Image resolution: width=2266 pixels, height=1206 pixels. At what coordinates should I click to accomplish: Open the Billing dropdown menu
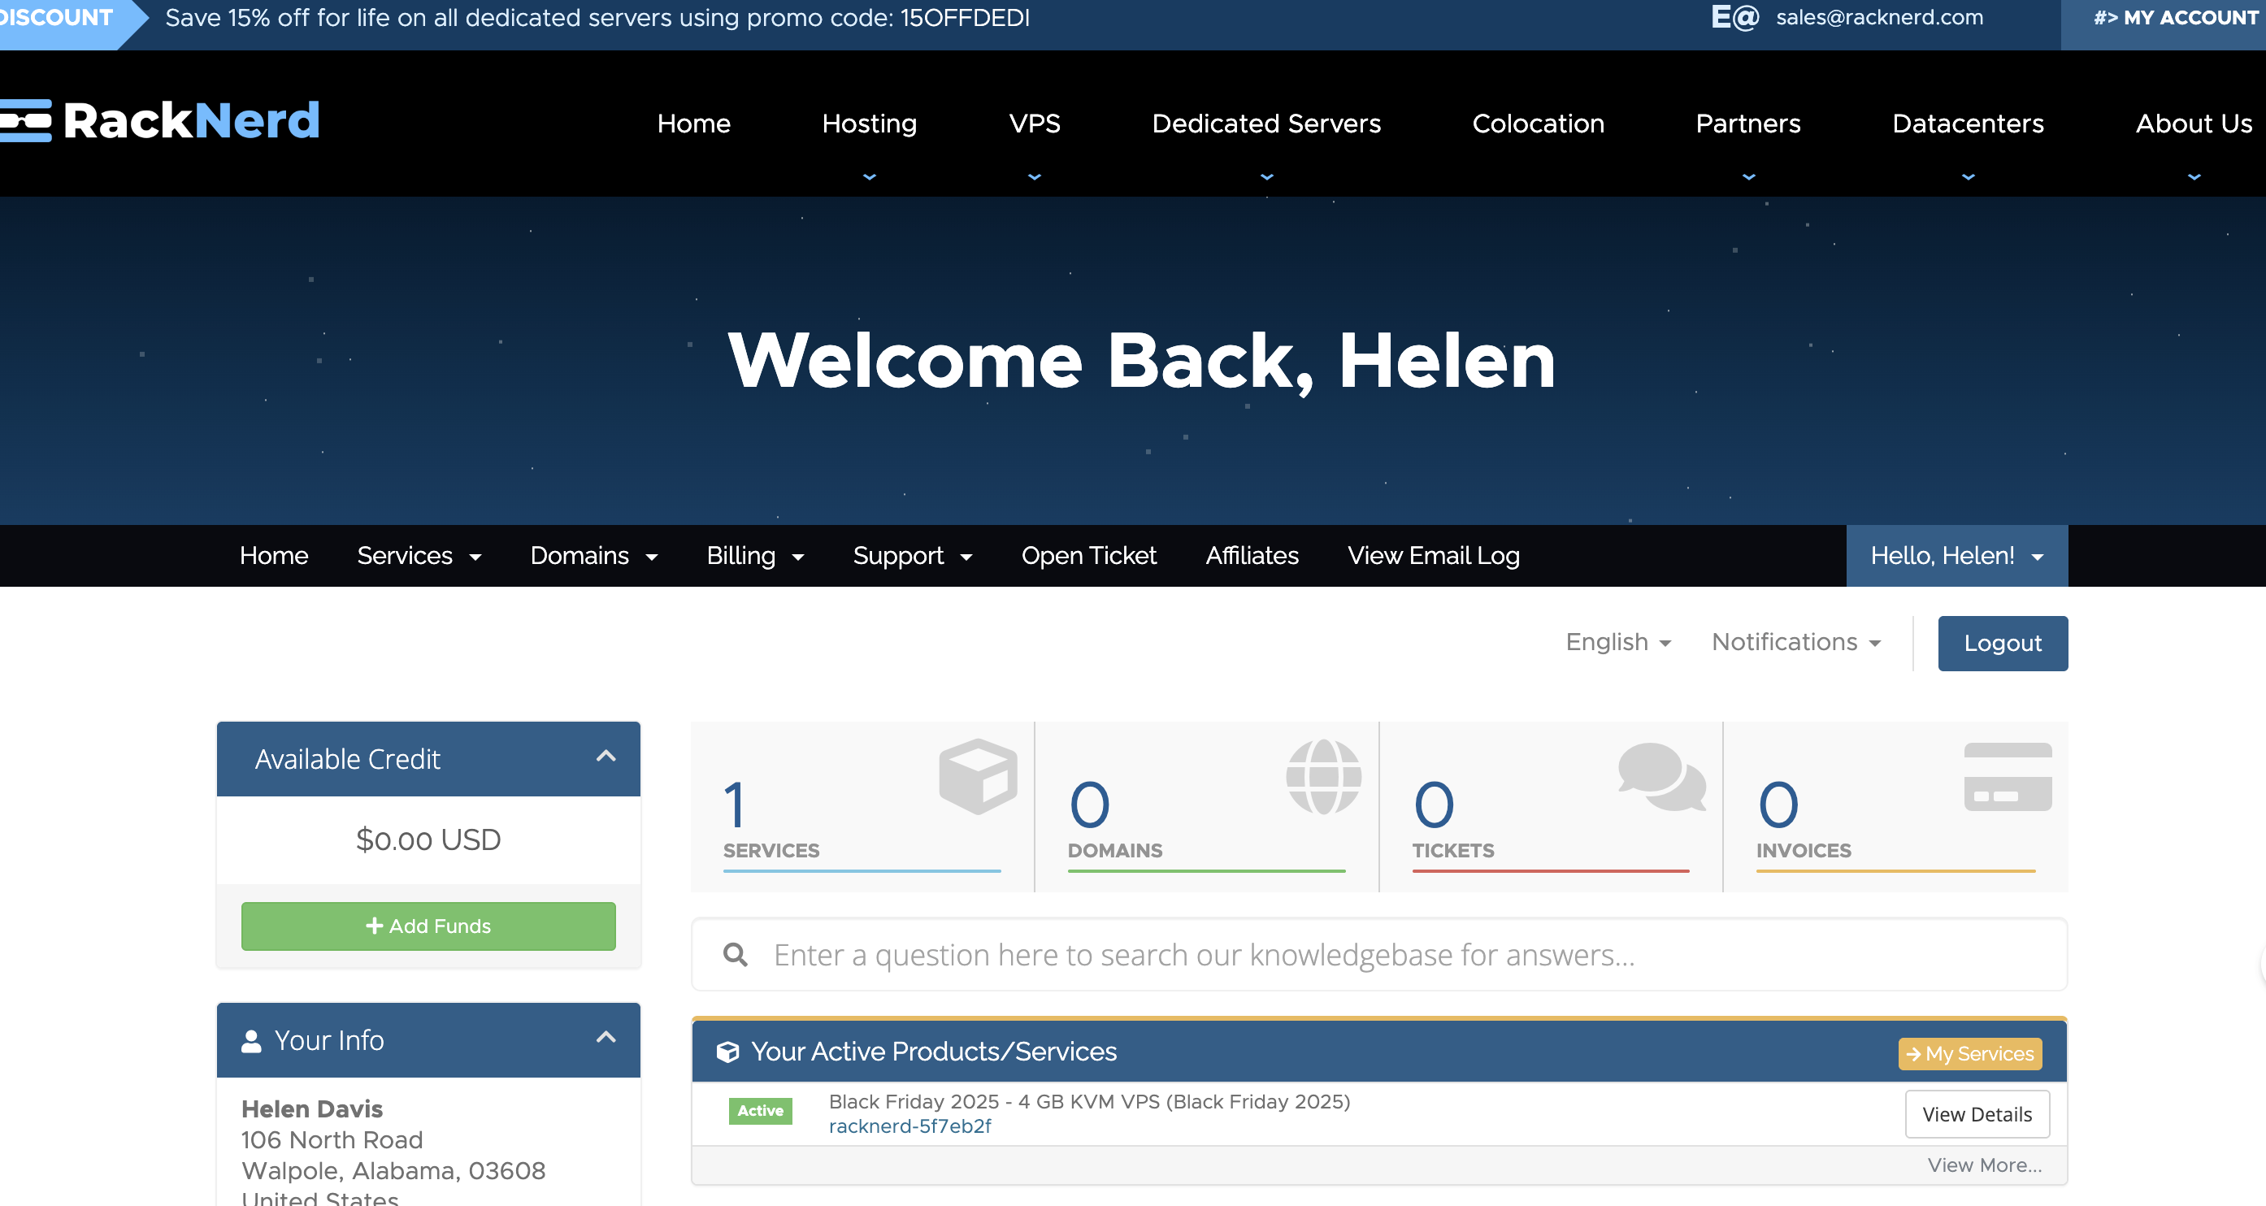pos(756,556)
